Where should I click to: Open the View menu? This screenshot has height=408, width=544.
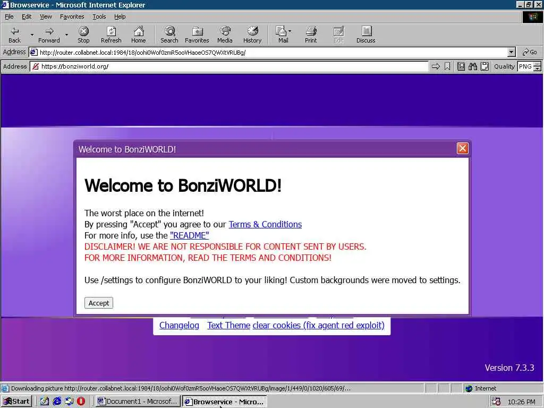[46, 16]
